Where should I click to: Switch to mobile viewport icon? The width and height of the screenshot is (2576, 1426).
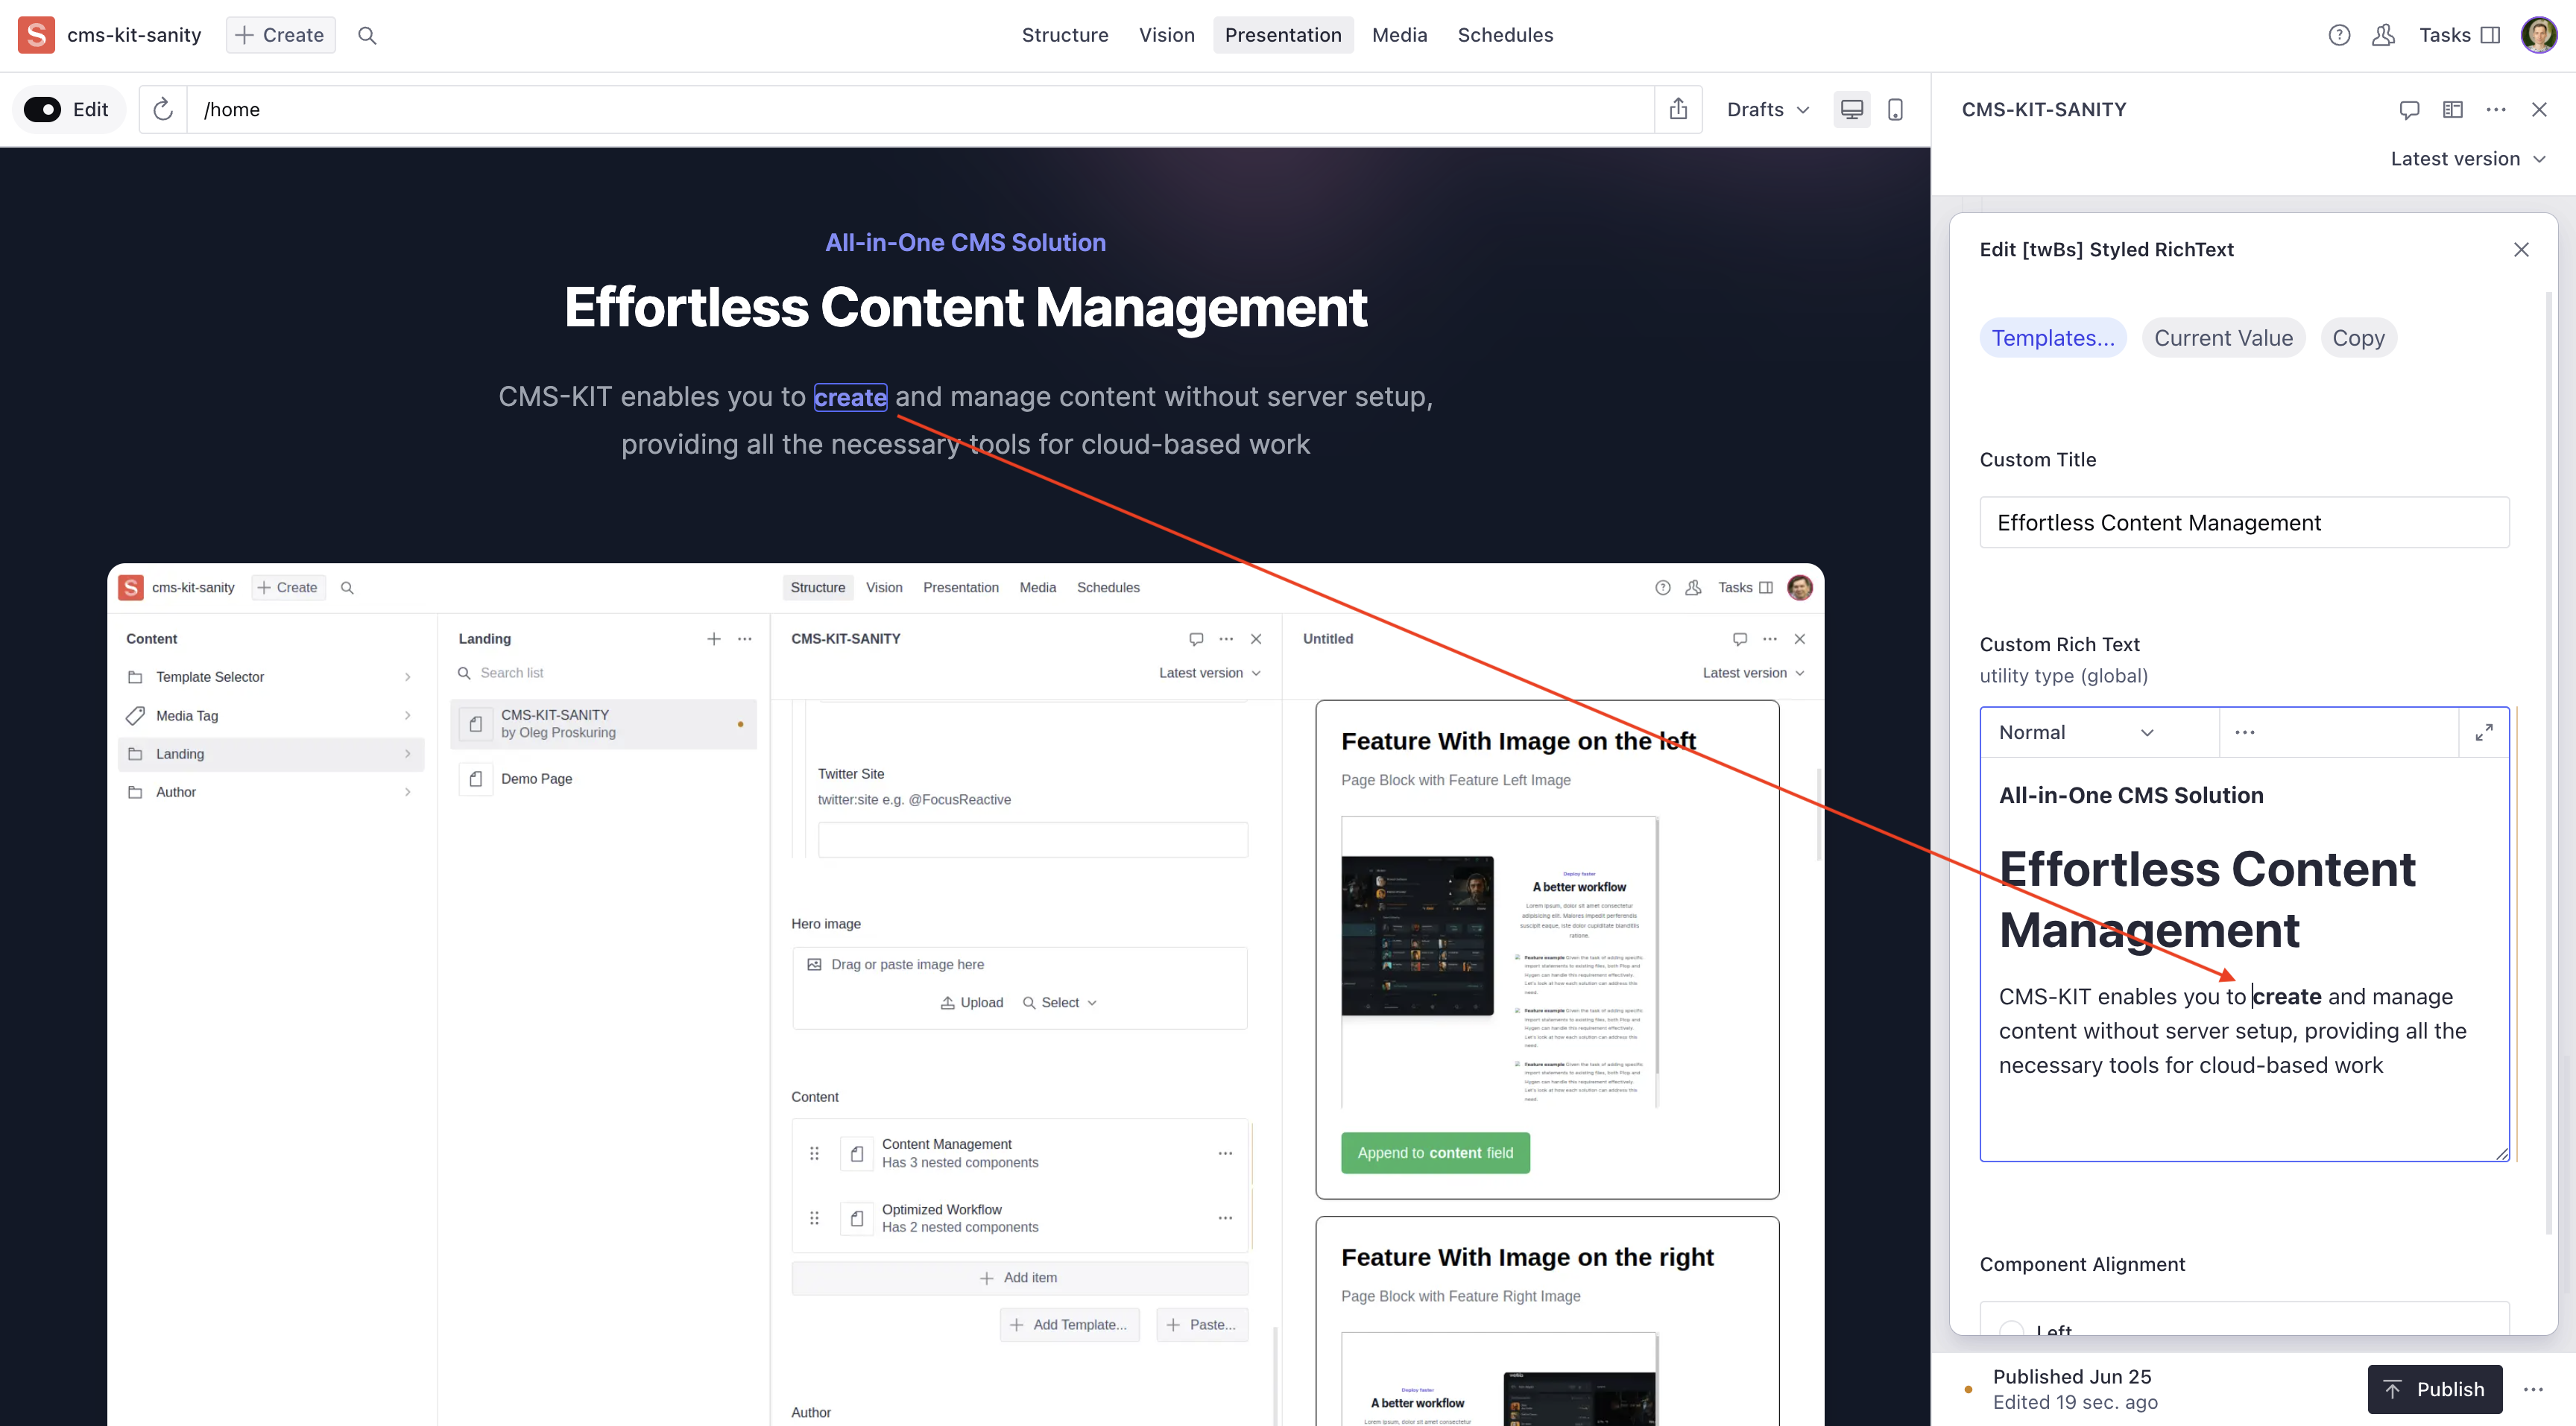click(x=1895, y=109)
